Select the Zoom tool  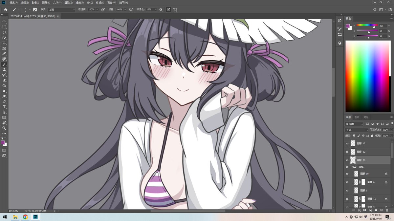[4, 128]
